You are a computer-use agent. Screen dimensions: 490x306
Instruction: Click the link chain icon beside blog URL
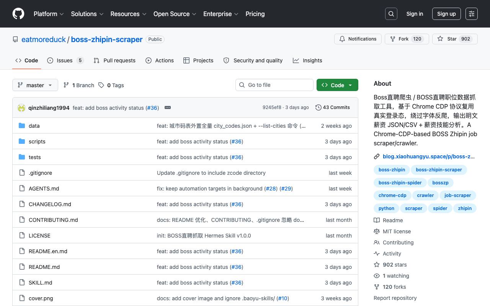(x=377, y=156)
